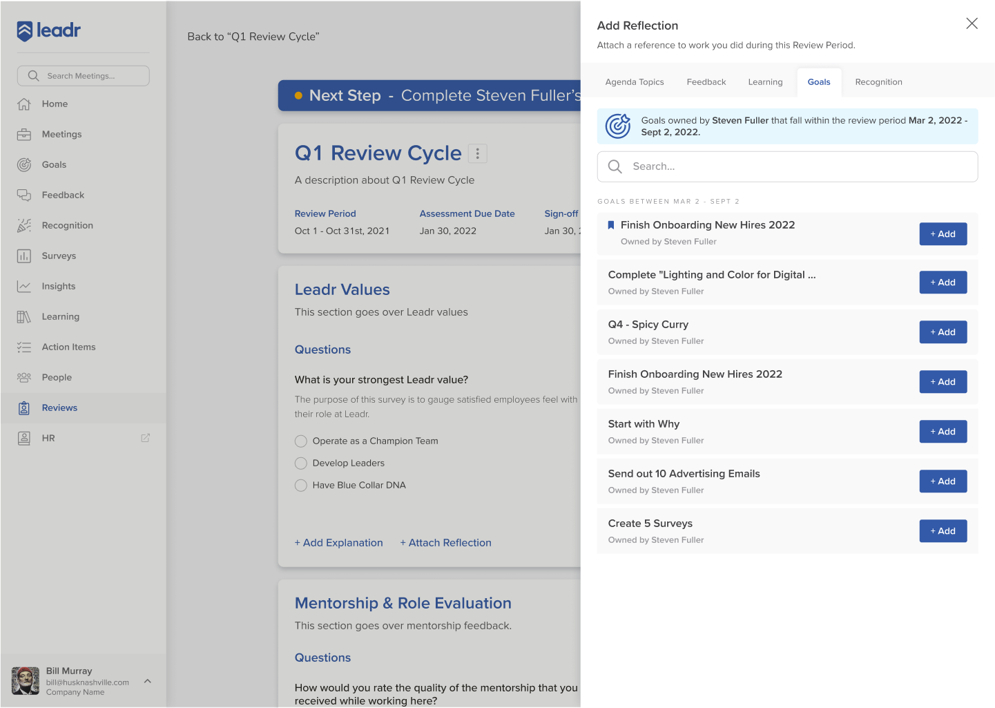The width and height of the screenshot is (995, 708).
Task: Select the Operate as a Champion Team option
Action: 301,441
